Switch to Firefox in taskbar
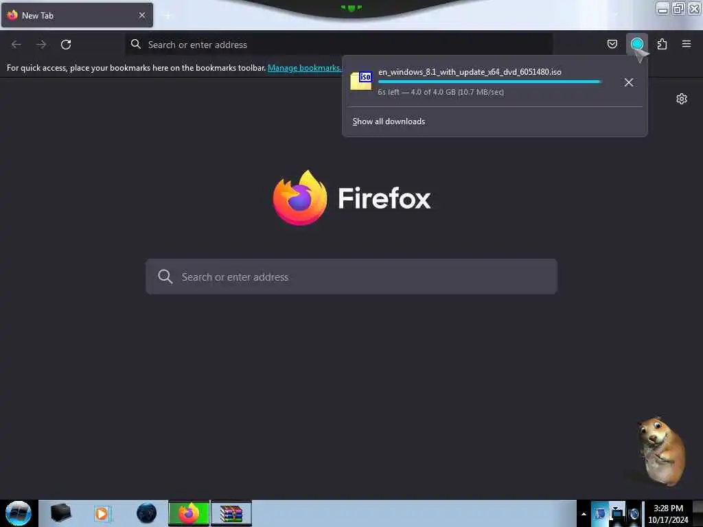Viewport: 703px width, 527px height. (189, 513)
